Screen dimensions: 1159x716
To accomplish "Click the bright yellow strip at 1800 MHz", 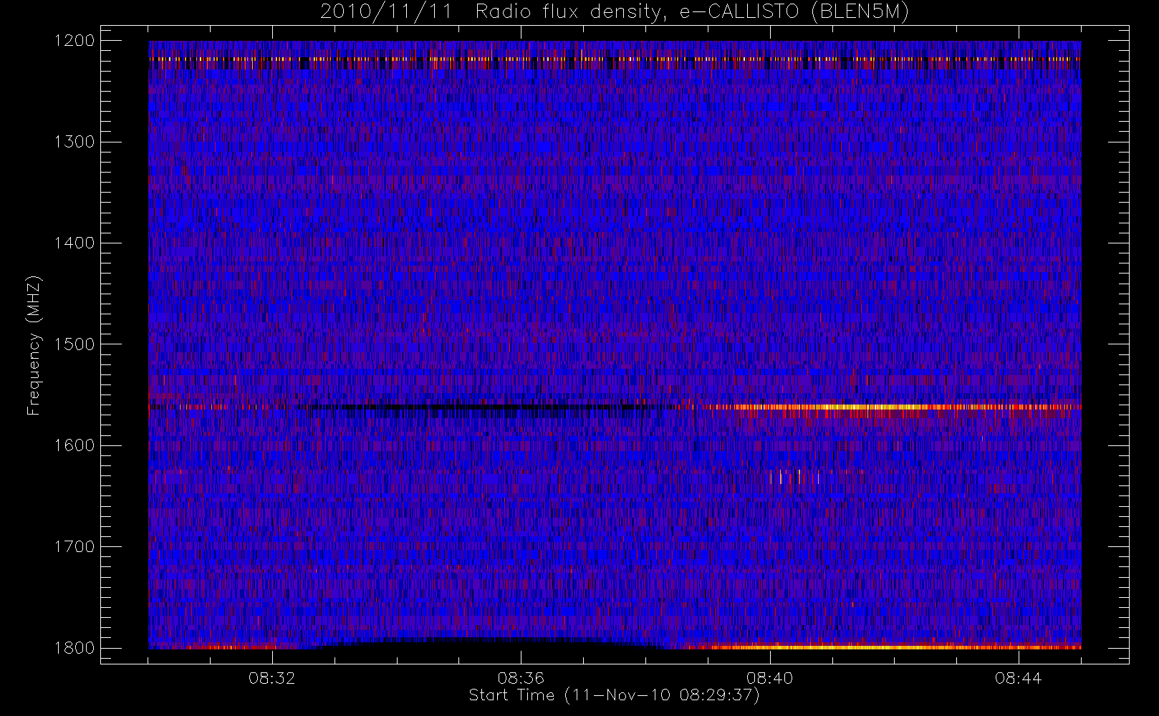I will (881, 647).
